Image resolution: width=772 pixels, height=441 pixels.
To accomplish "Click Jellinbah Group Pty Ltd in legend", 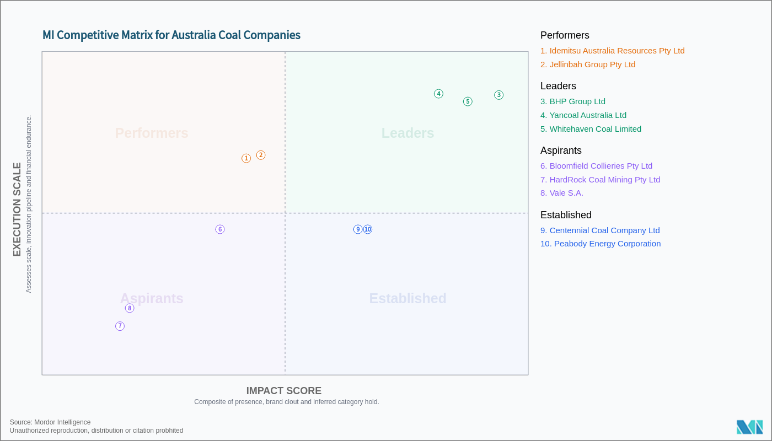I will coord(588,64).
